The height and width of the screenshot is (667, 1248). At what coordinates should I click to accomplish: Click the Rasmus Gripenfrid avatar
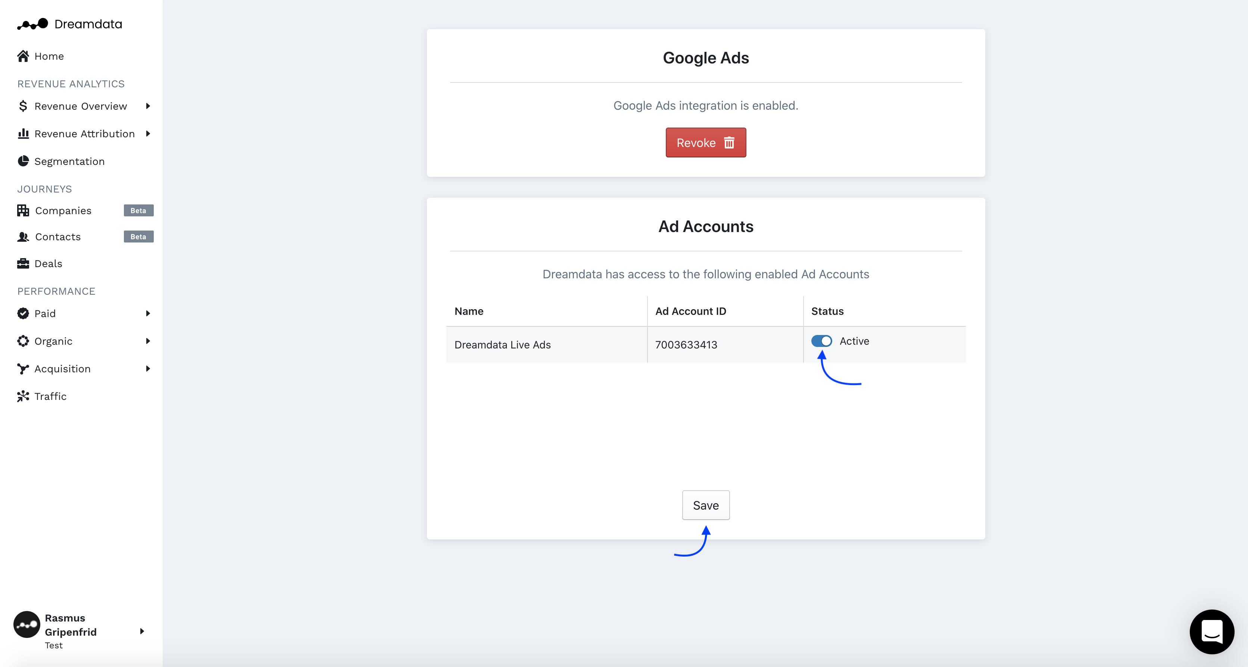pos(26,624)
